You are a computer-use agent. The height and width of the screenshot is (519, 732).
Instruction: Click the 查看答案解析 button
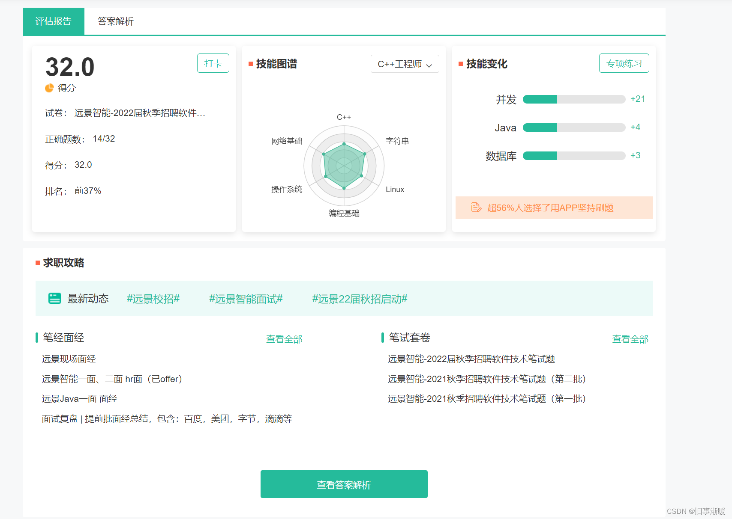pyautogui.click(x=344, y=484)
